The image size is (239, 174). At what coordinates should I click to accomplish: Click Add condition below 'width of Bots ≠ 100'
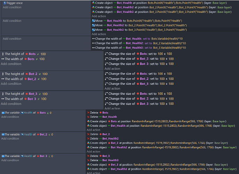point(11,64)
